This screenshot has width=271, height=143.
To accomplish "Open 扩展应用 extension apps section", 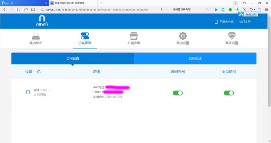I will 134,38.
